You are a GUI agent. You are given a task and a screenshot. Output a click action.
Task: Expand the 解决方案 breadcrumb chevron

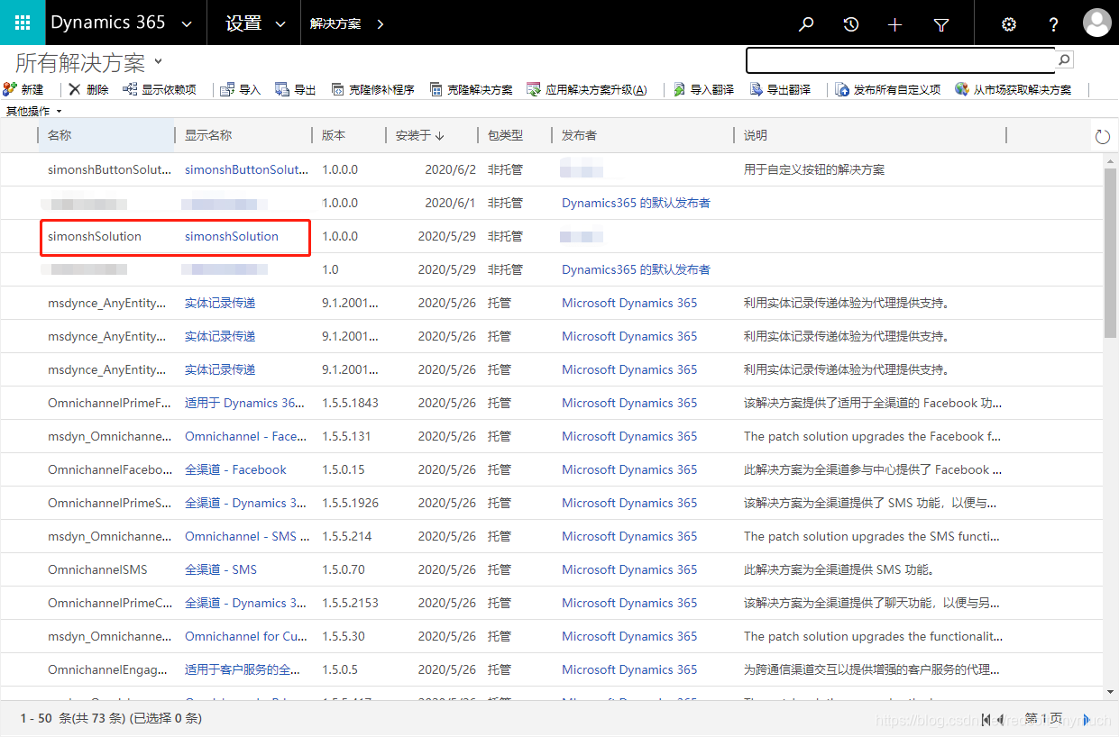click(x=380, y=24)
